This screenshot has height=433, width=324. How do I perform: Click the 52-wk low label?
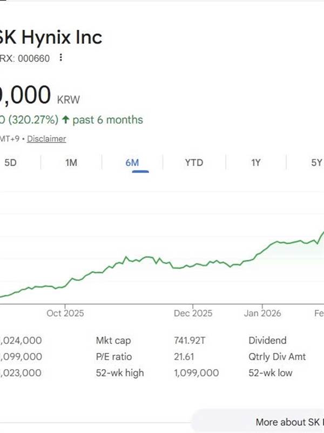coord(271,373)
